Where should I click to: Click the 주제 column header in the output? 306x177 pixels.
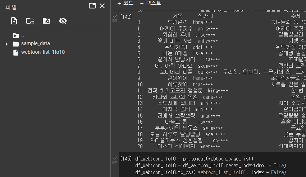(x=296, y=16)
